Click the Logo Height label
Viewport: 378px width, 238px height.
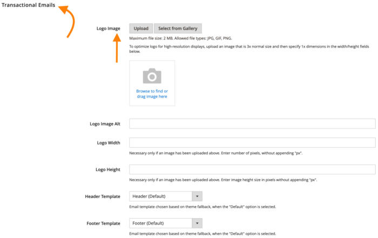coord(108,169)
